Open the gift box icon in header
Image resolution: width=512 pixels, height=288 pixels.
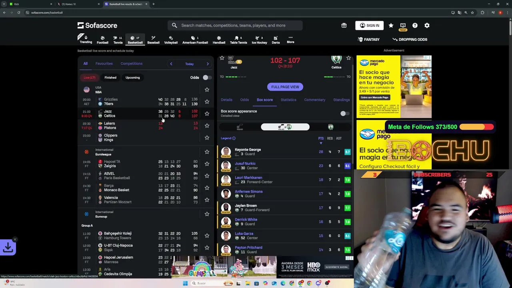point(344,25)
